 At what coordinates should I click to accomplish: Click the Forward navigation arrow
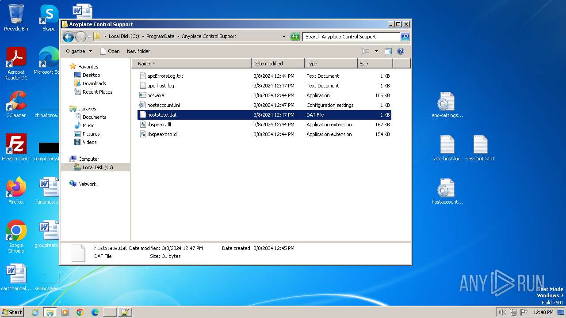(x=80, y=37)
